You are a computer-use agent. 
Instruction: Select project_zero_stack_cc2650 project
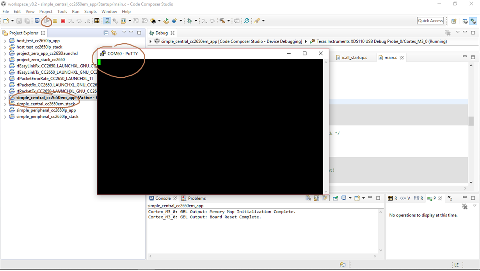41,60
